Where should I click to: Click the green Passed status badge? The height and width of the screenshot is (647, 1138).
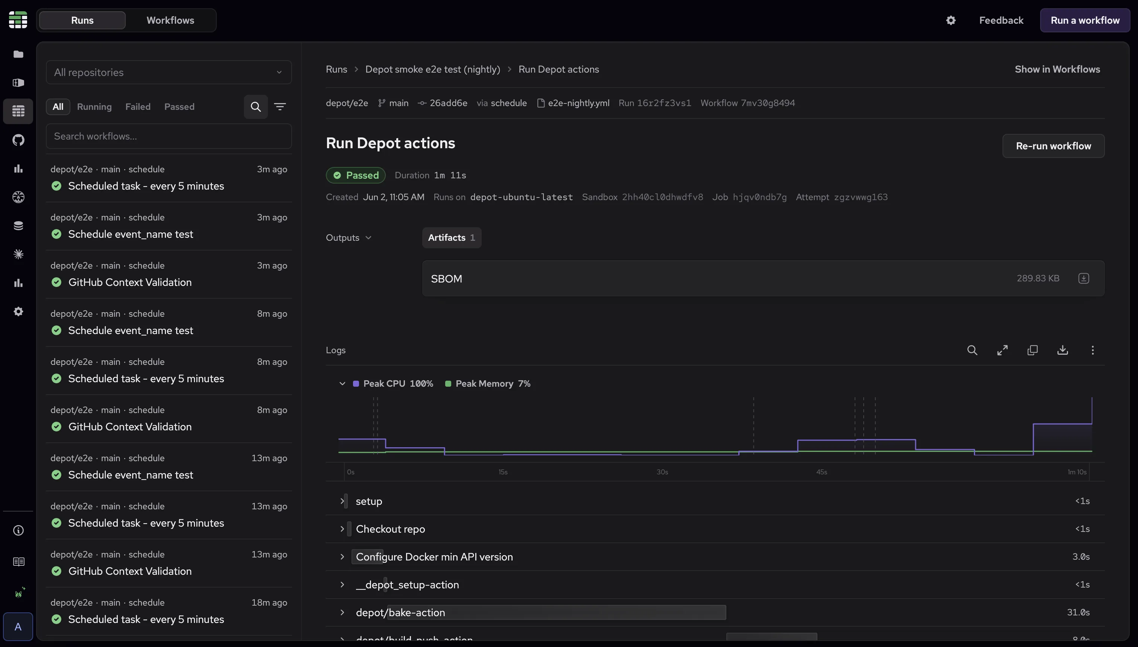(x=356, y=175)
